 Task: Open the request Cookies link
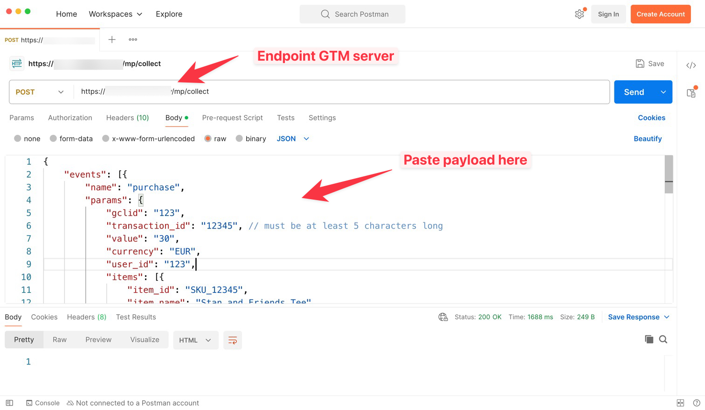point(651,118)
